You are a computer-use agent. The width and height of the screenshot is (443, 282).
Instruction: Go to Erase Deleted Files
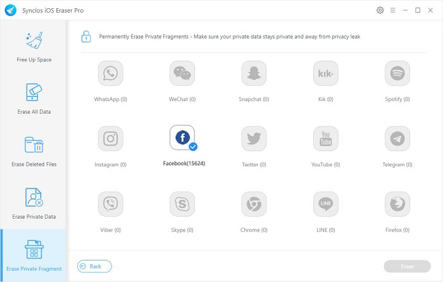(x=34, y=152)
